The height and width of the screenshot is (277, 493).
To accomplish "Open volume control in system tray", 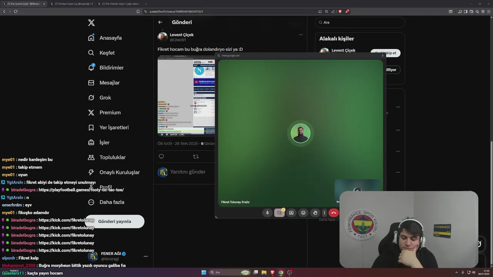I will [473, 272].
